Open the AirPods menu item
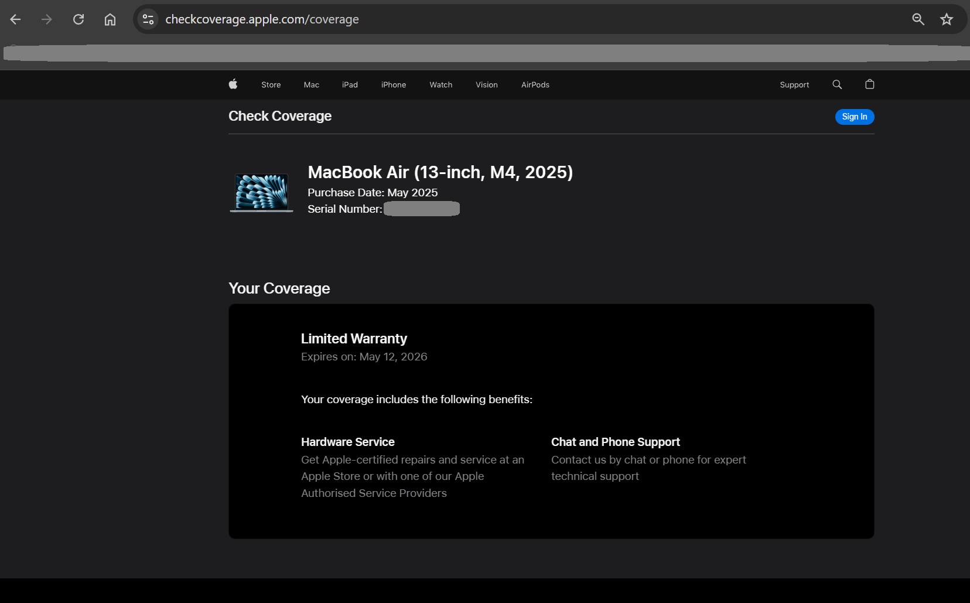Viewport: 970px width, 603px height. [535, 85]
